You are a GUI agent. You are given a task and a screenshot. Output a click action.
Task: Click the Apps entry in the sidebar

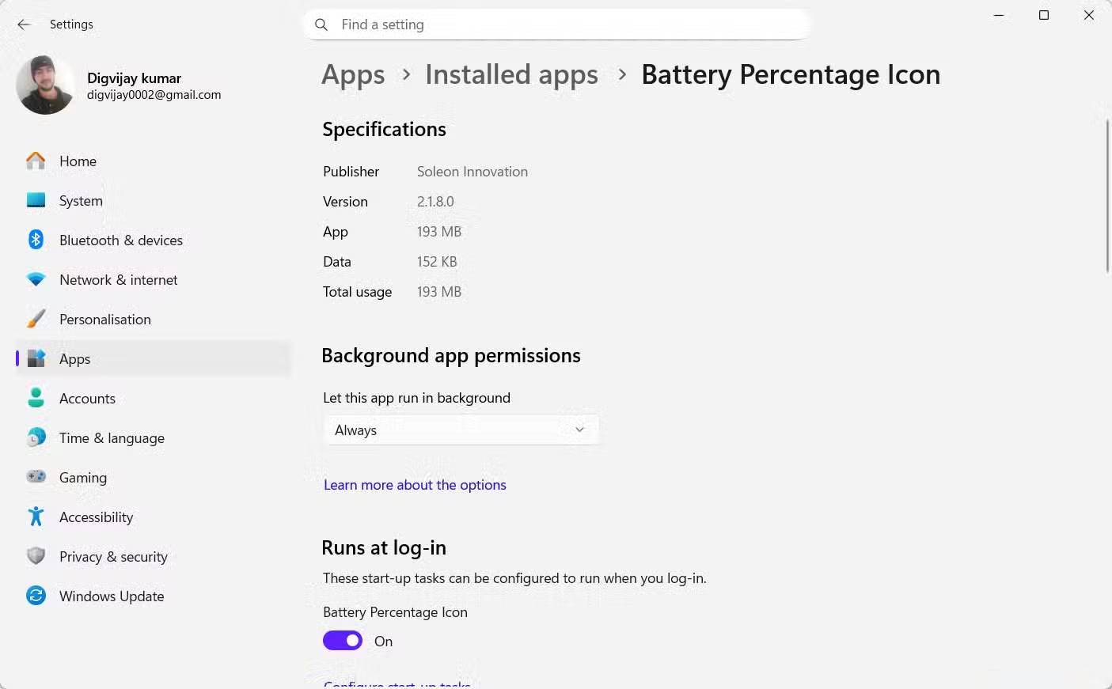(x=74, y=358)
